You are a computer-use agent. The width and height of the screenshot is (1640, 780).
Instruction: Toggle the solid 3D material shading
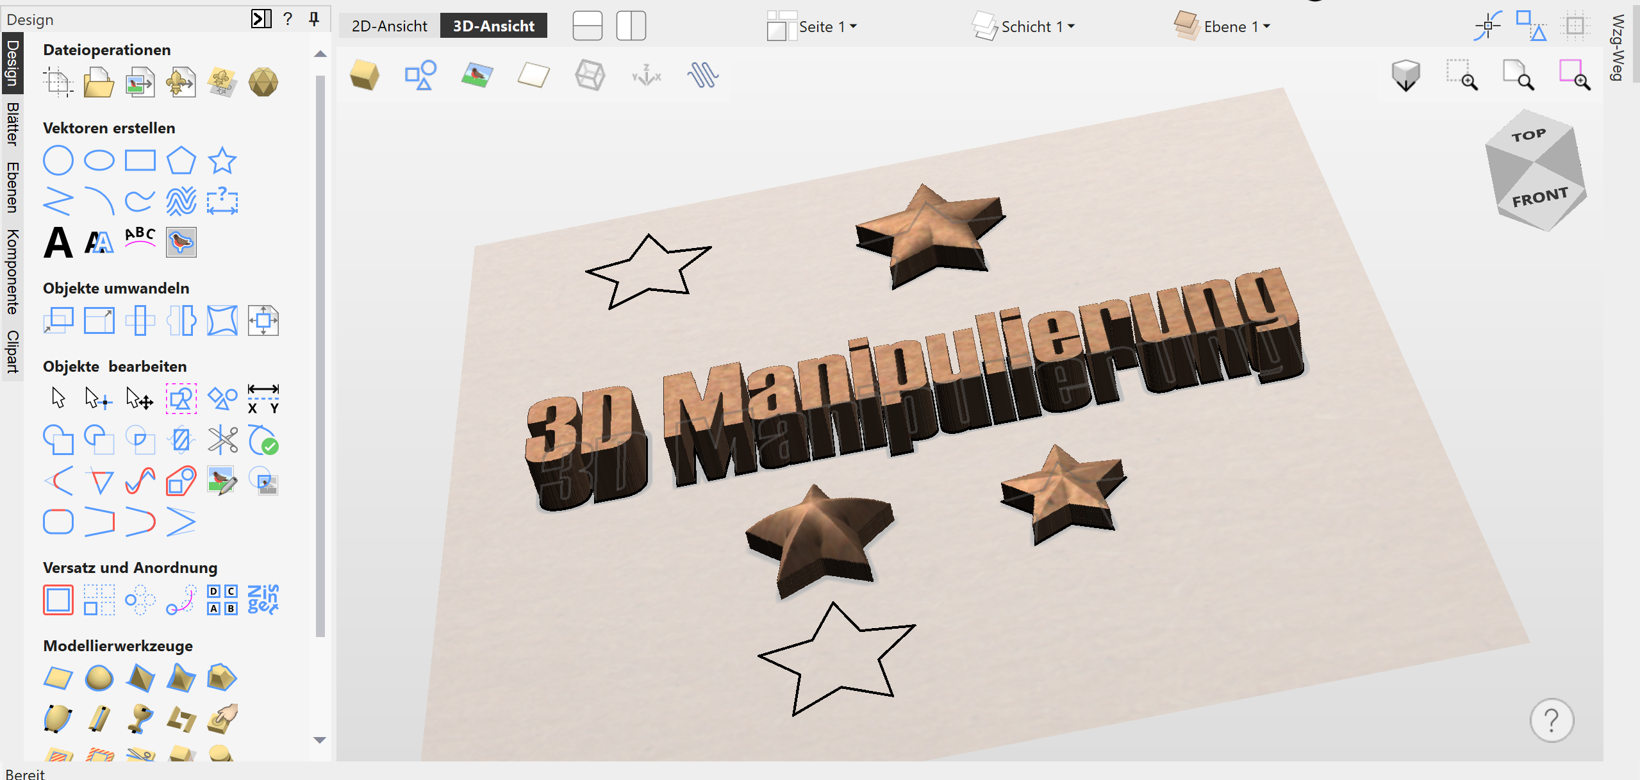(x=365, y=76)
